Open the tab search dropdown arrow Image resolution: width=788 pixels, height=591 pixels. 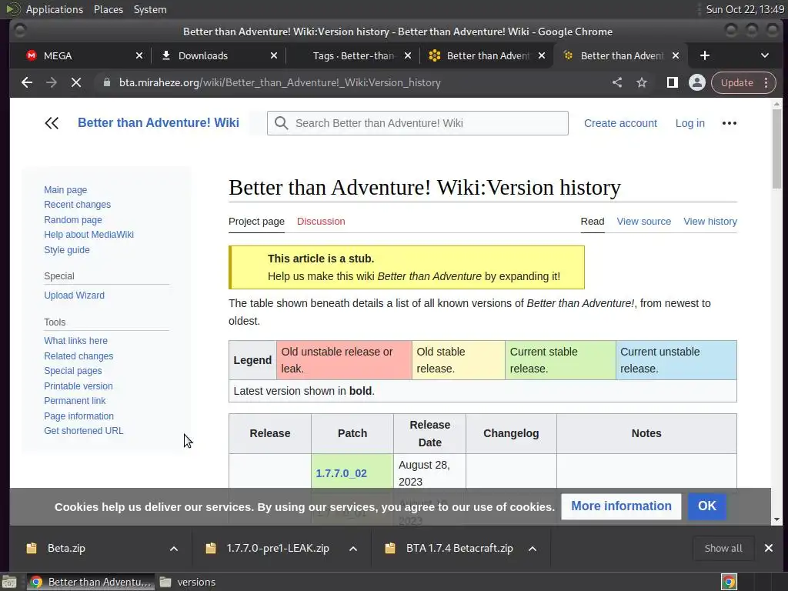pos(765,55)
